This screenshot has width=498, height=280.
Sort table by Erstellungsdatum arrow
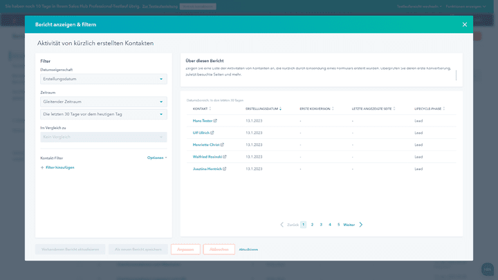pyautogui.click(x=280, y=109)
